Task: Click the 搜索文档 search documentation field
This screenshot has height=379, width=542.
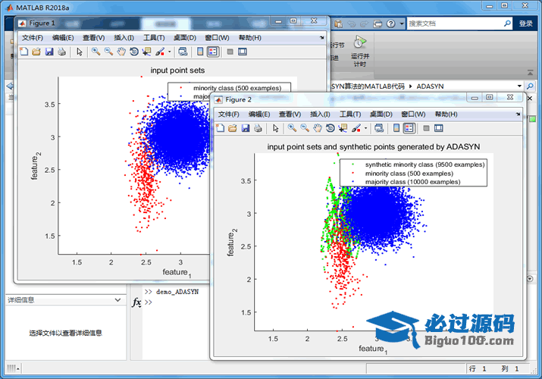Action: pos(455,23)
